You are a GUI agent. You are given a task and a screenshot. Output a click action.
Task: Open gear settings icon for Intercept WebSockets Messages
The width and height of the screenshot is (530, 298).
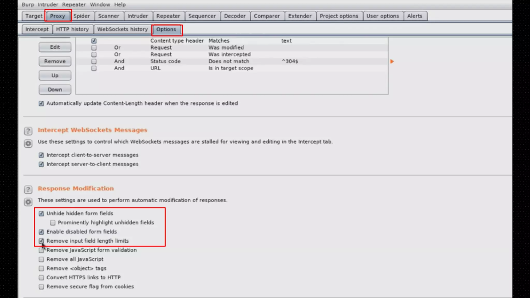click(x=28, y=143)
